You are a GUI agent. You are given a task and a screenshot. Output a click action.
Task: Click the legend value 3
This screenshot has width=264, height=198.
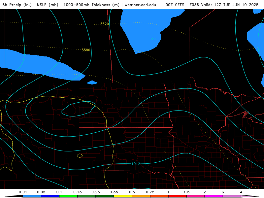coord(223,192)
